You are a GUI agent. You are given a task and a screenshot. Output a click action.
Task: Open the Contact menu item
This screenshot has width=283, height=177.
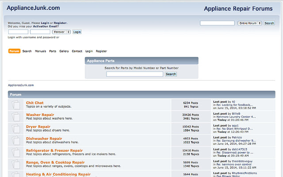77,51
